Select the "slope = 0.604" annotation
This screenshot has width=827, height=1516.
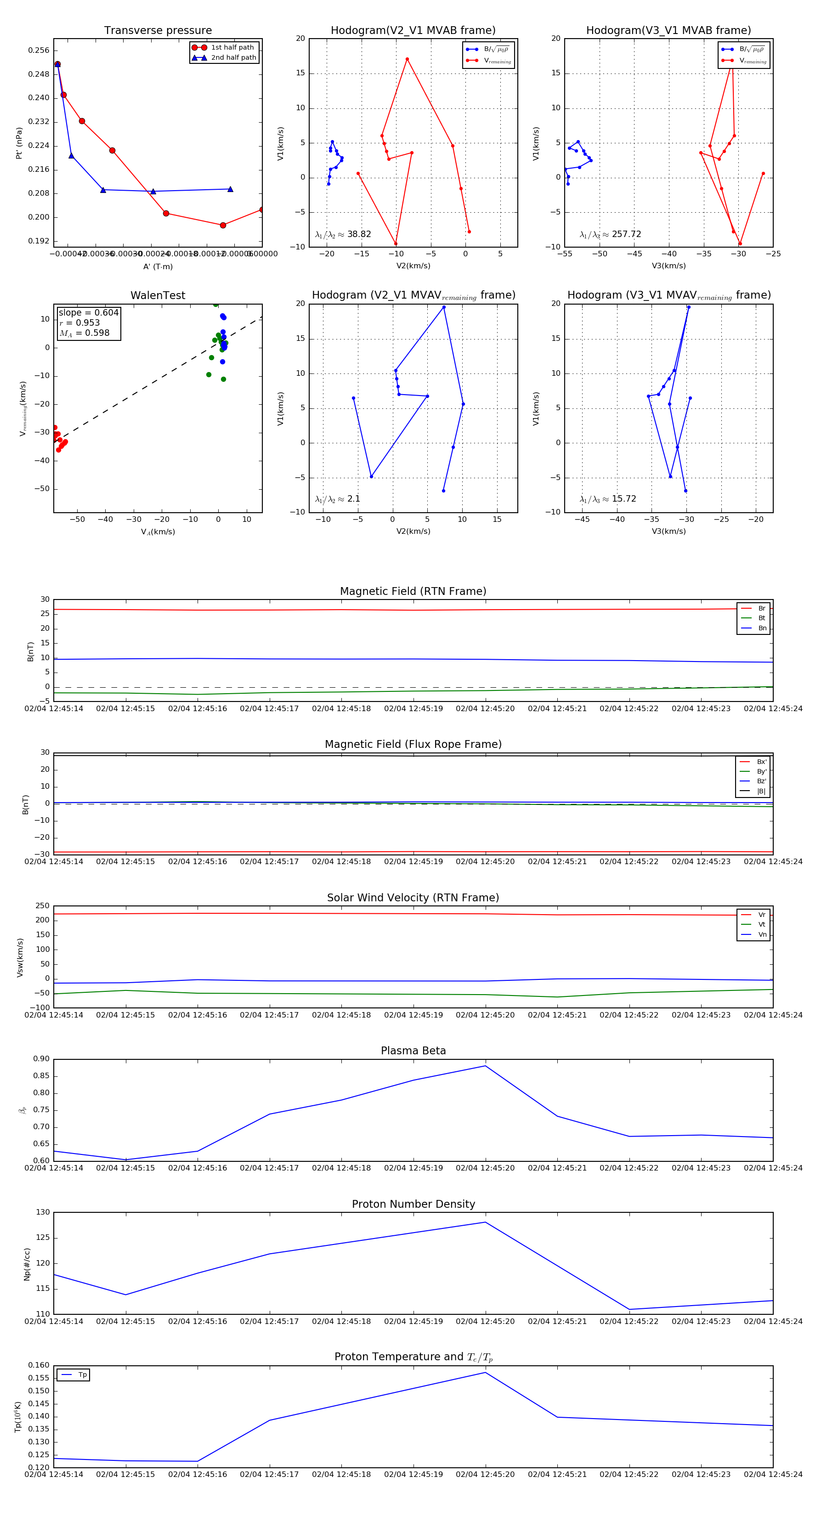pyautogui.click(x=88, y=312)
